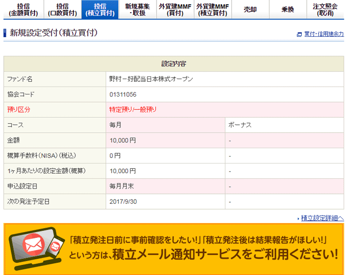Click the 10,000円 value in 1ヶ月あたりの設定金額 row
Screen dimensions: 349x275
123,171
